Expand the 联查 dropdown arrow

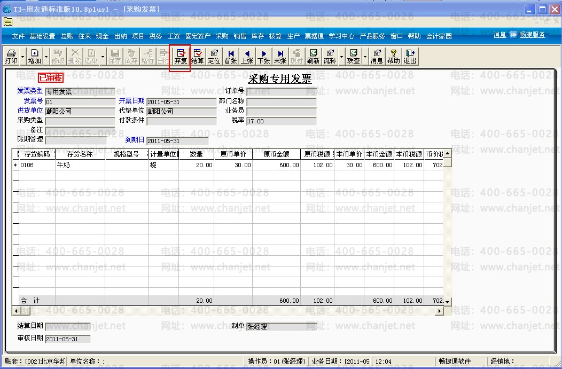coord(365,56)
